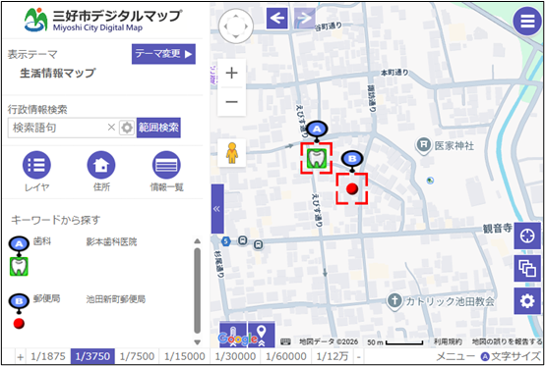Click the Miyoshi City Digital Map logo
545x366 pixels.
coord(102,21)
